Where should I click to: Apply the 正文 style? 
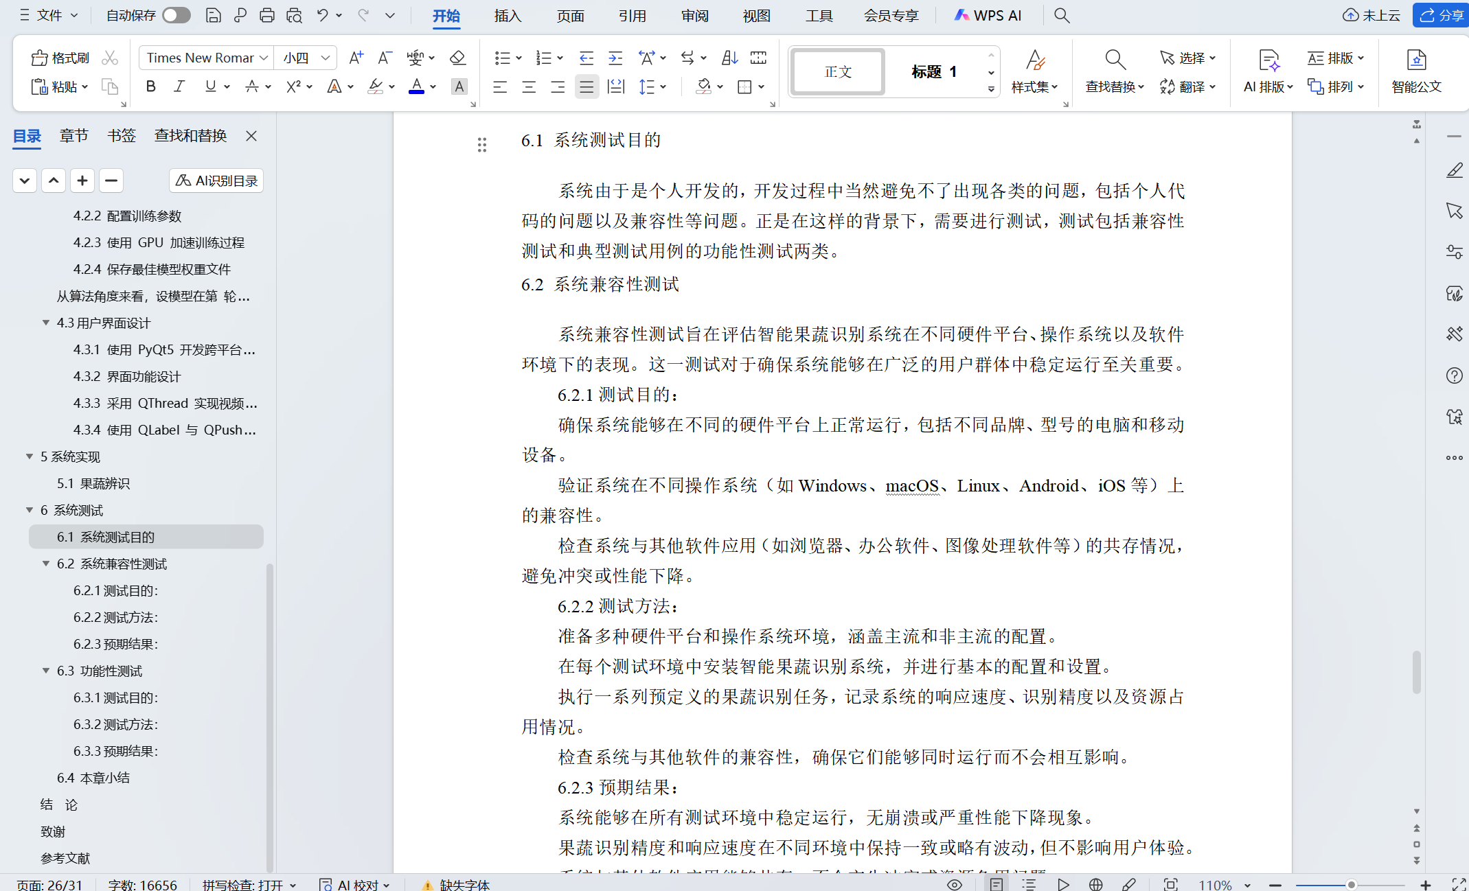pos(838,71)
